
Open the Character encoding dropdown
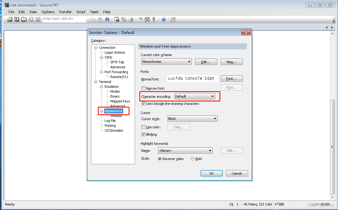(x=195, y=96)
